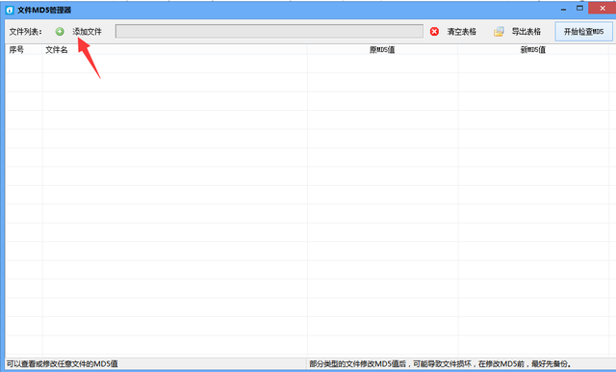Click the 文件名 column header
Image resolution: width=616 pixels, height=372 pixels.
[175, 49]
